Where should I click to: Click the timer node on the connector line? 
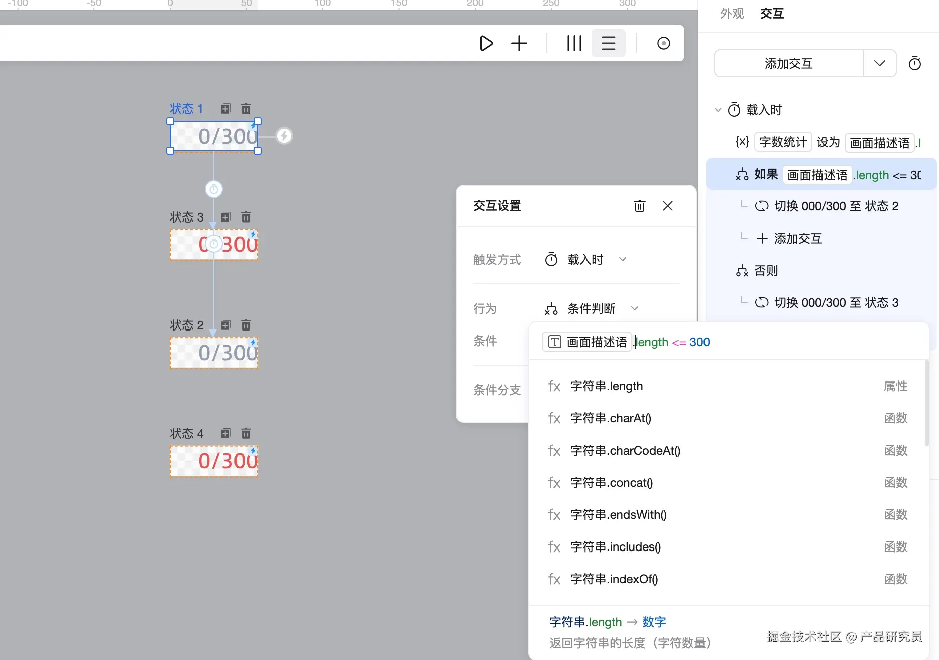click(x=214, y=189)
